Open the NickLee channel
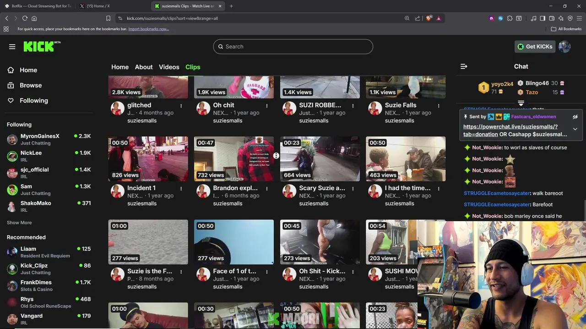 pos(49,156)
